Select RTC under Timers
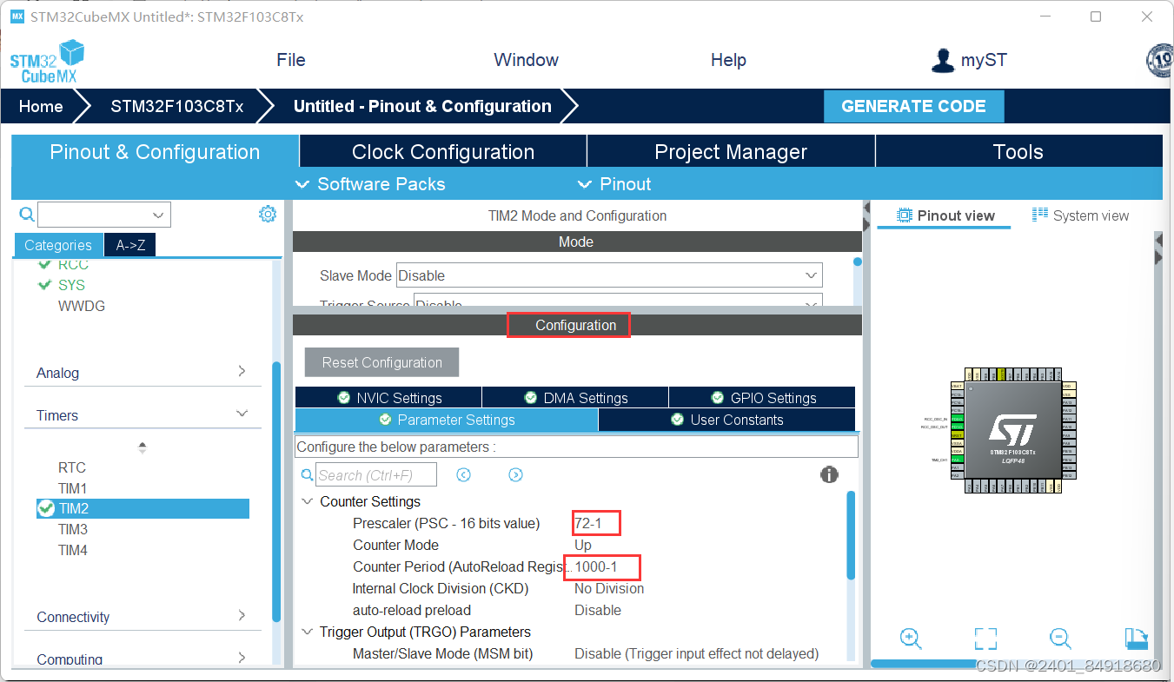The image size is (1174, 682). coord(72,467)
